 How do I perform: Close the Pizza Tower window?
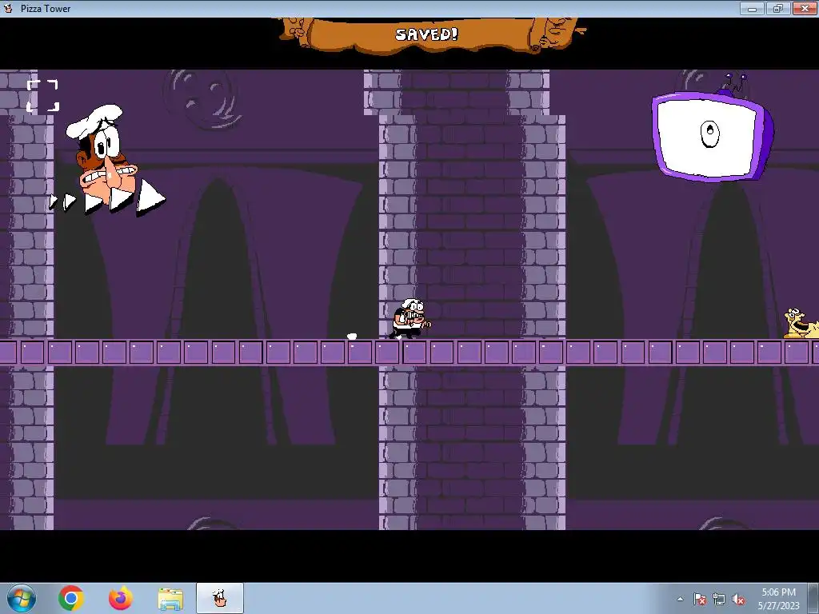pyautogui.click(x=805, y=8)
